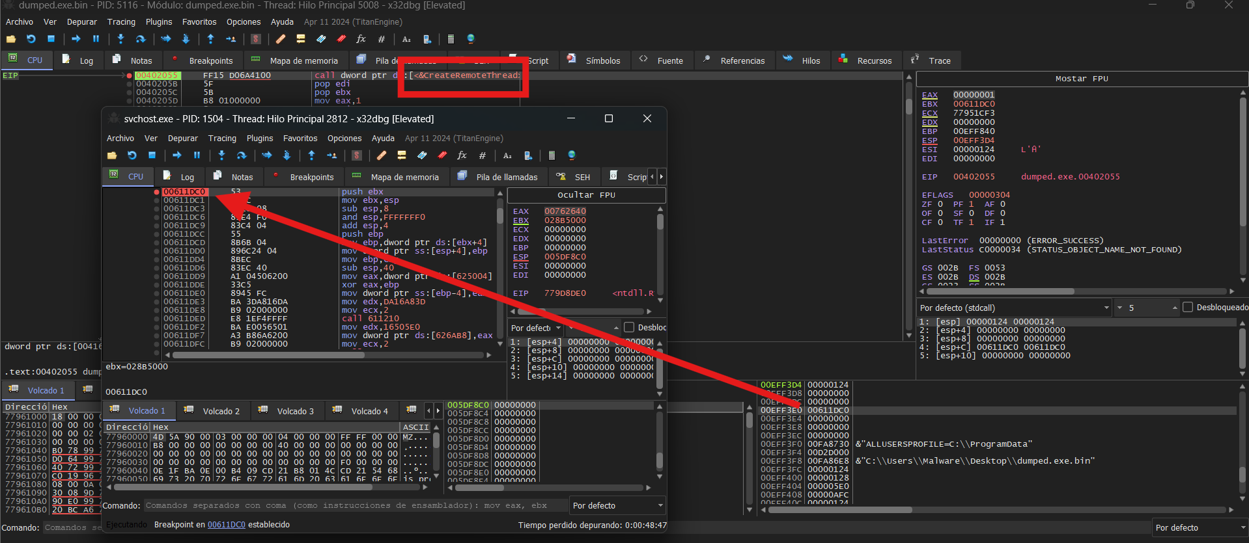
Task: Restart debugging in the dumped.exe.bin toolbar
Action: tap(31, 39)
